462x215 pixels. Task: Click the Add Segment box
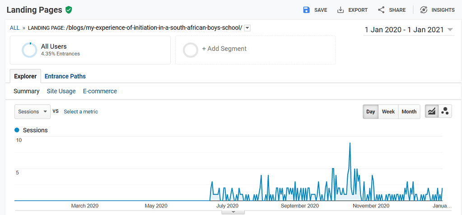pyautogui.click(x=255, y=50)
